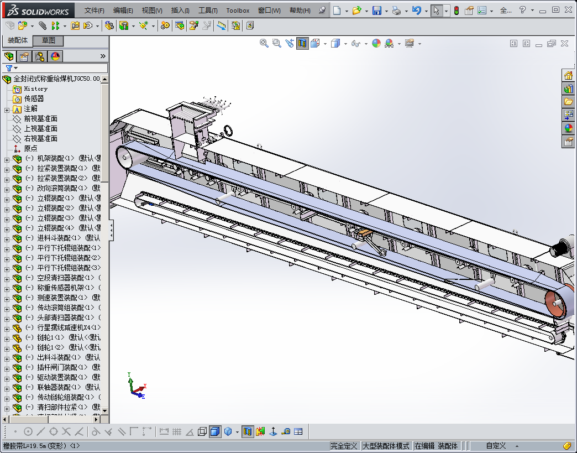Screen dimensions: 577x453
Task: Click the Rebuild traffic light icon
Action: tap(456, 10)
